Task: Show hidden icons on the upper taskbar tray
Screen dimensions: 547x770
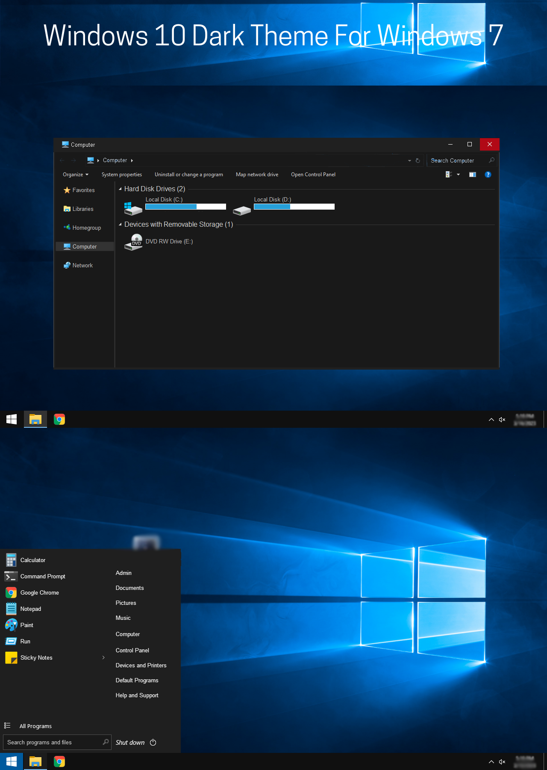Action: click(491, 420)
